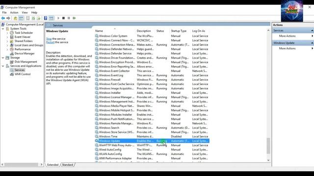Collapse the Services section in Actions pane
Image resolution: width=314 pixels, height=176 pixels.
(x=312, y=30)
